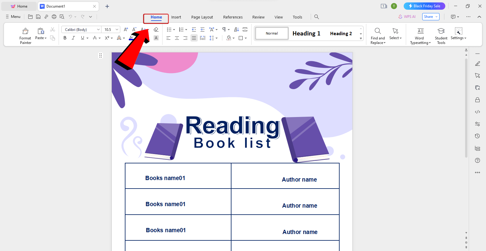This screenshot has height=251, width=486.
Task: Save the document using the save icon
Action: pyautogui.click(x=38, y=17)
